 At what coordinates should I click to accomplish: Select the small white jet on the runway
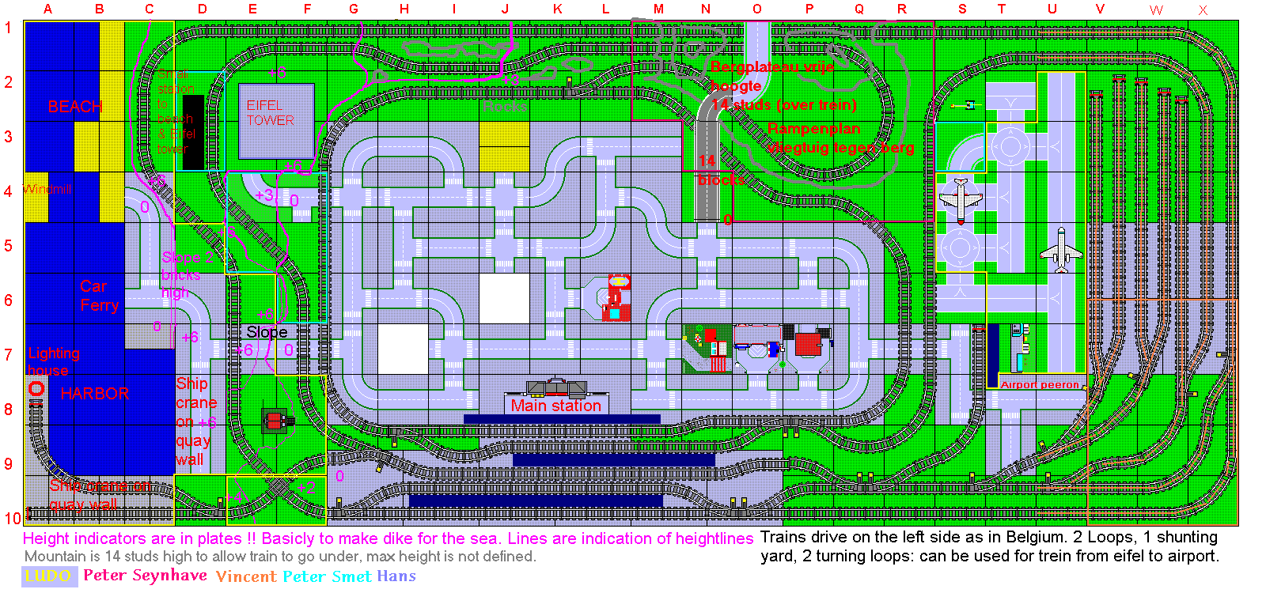(x=1061, y=250)
